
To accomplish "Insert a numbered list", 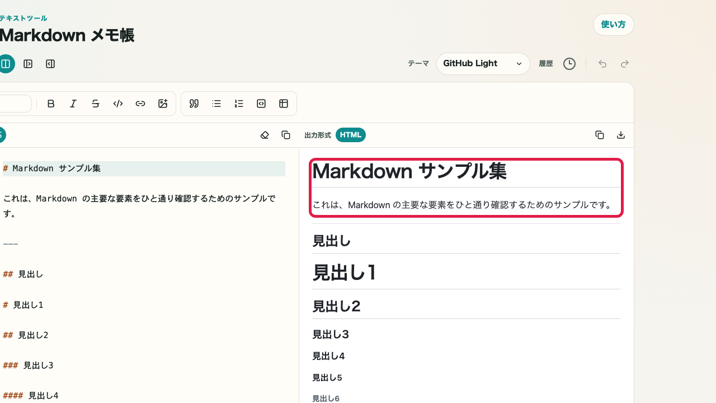I will click(x=239, y=104).
